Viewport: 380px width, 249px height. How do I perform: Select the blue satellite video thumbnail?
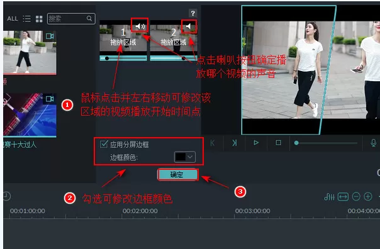tap(30, 115)
